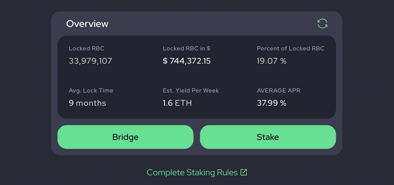Screen dimensions: 394x185
Task: Click the Overview card header area
Action: click(197, 24)
